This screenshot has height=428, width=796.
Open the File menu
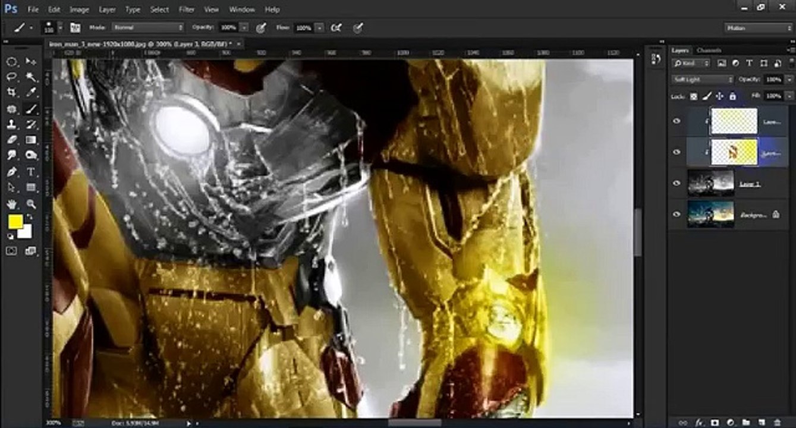coord(33,10)
